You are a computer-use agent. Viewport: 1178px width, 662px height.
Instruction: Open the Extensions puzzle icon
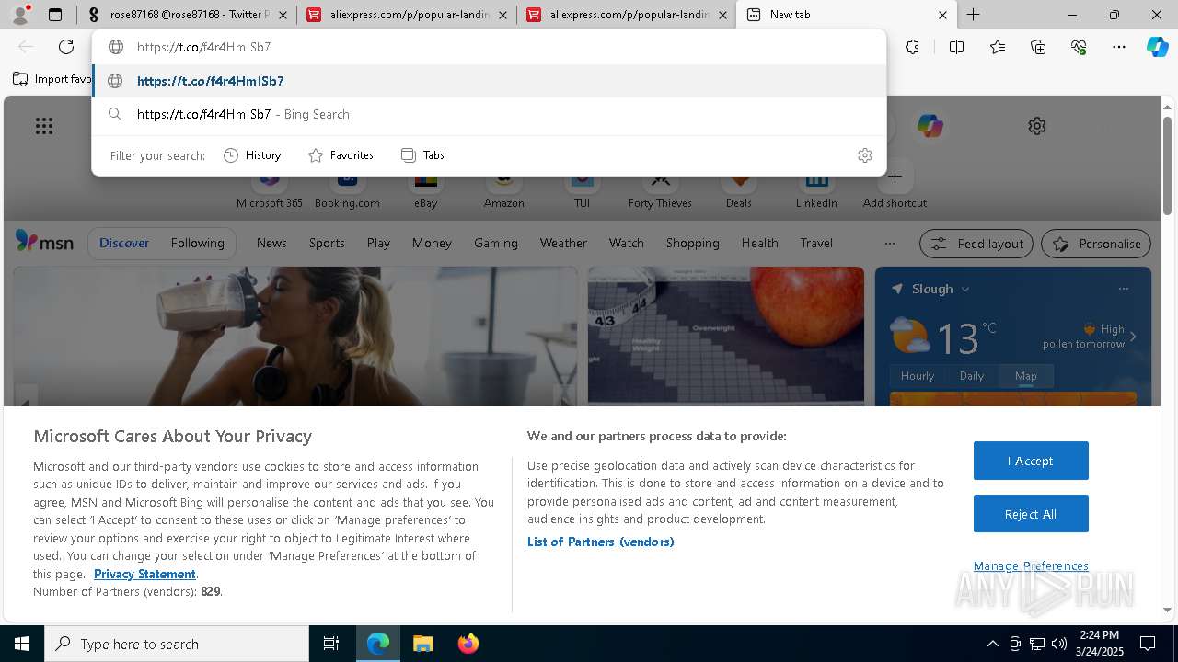(912, 47)
